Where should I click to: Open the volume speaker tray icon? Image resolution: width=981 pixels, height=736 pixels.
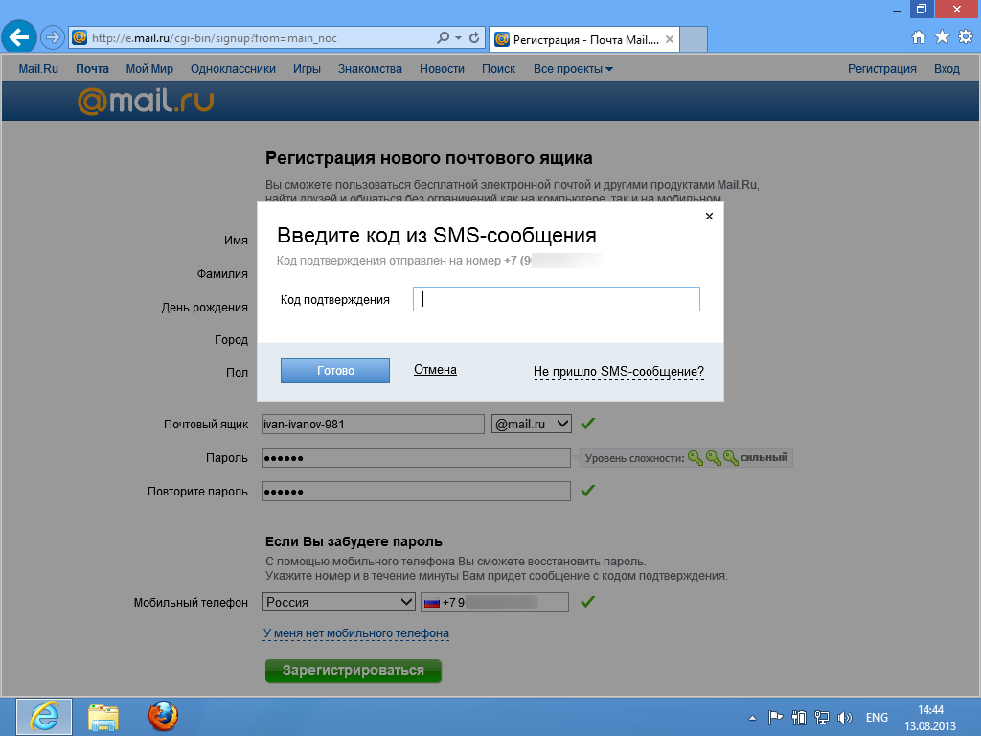(845, 718)
